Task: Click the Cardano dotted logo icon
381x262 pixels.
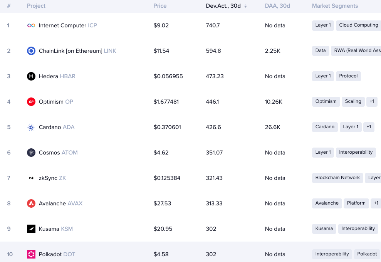Action: (x=31, y=127)
